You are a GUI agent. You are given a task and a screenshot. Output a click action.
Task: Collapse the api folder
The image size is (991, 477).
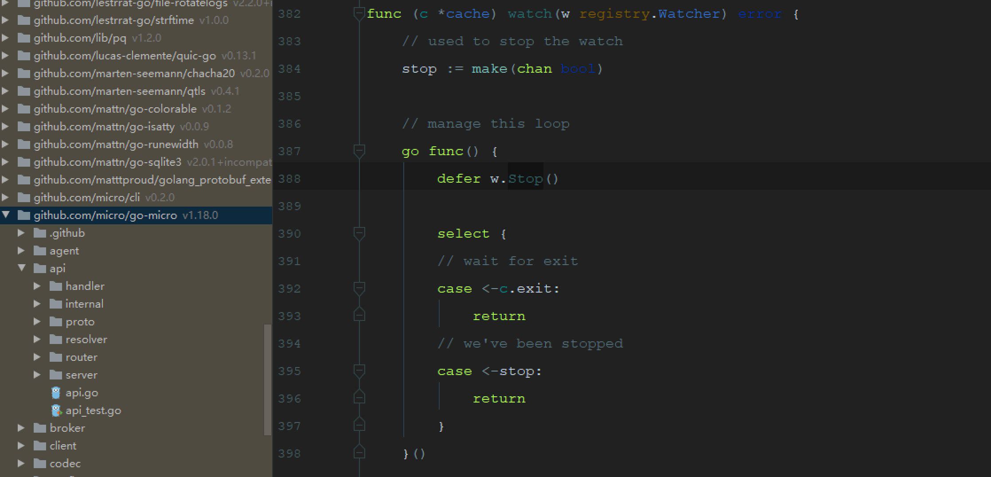[21, 268]
